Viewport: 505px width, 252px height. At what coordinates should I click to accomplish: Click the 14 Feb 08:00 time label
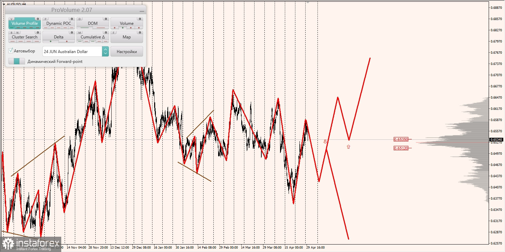coord(207,248)
